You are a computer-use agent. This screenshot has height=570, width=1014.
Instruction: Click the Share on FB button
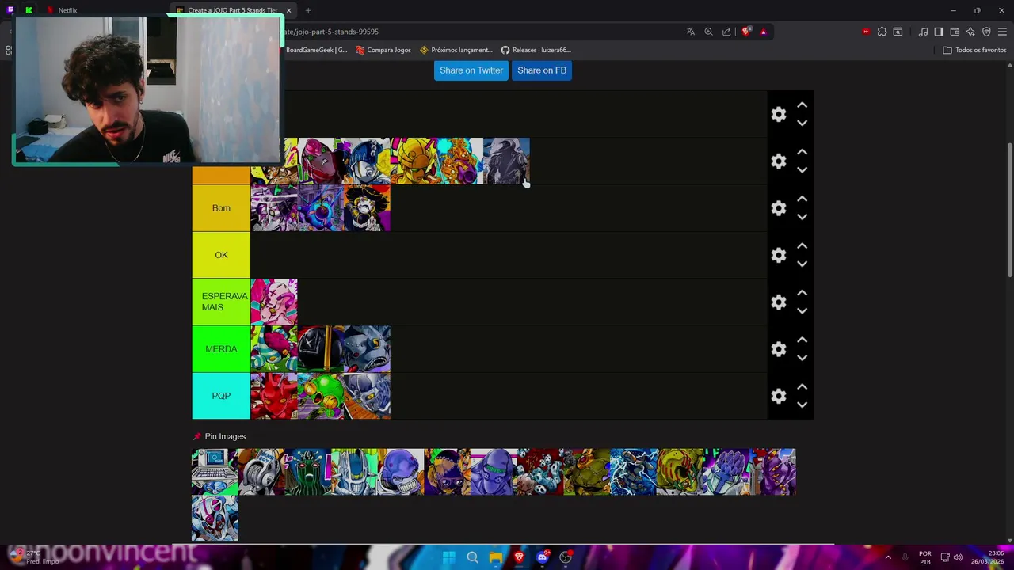[542, 70]
